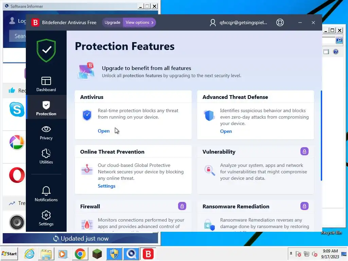348x261 pixels.
Task: Click the Advanced Threat Defense shield icon
Action: tap(209, 115)
